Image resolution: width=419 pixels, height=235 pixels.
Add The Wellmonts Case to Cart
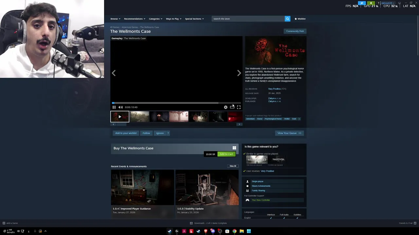(x=227, y=154)
